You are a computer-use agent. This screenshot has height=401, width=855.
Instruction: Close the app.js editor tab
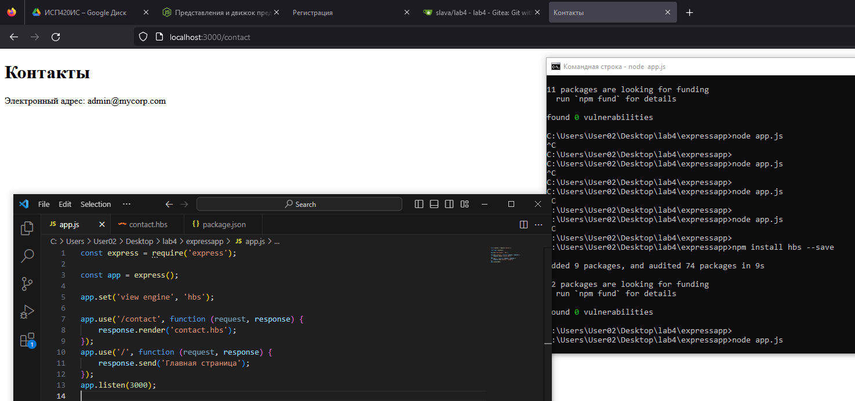click(x=102, y=224)
